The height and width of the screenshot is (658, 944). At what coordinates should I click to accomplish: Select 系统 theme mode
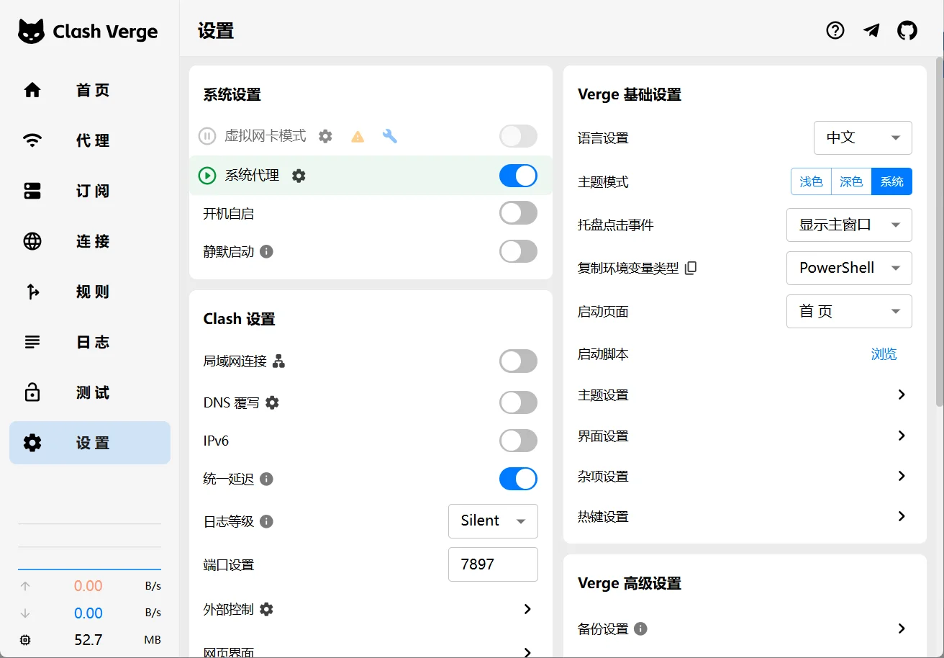pyautogui.click(x=891, y=181)
